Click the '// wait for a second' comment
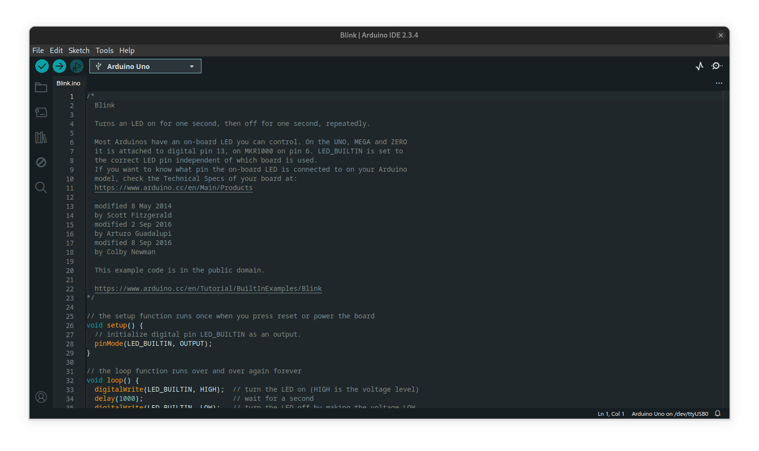The height and width of the screenshot is (451, 759). pyautogui.click(x=273, y=398)
